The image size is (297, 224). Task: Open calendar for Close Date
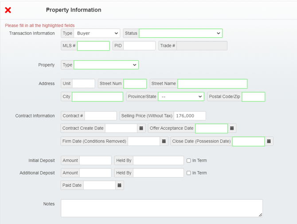269,141
